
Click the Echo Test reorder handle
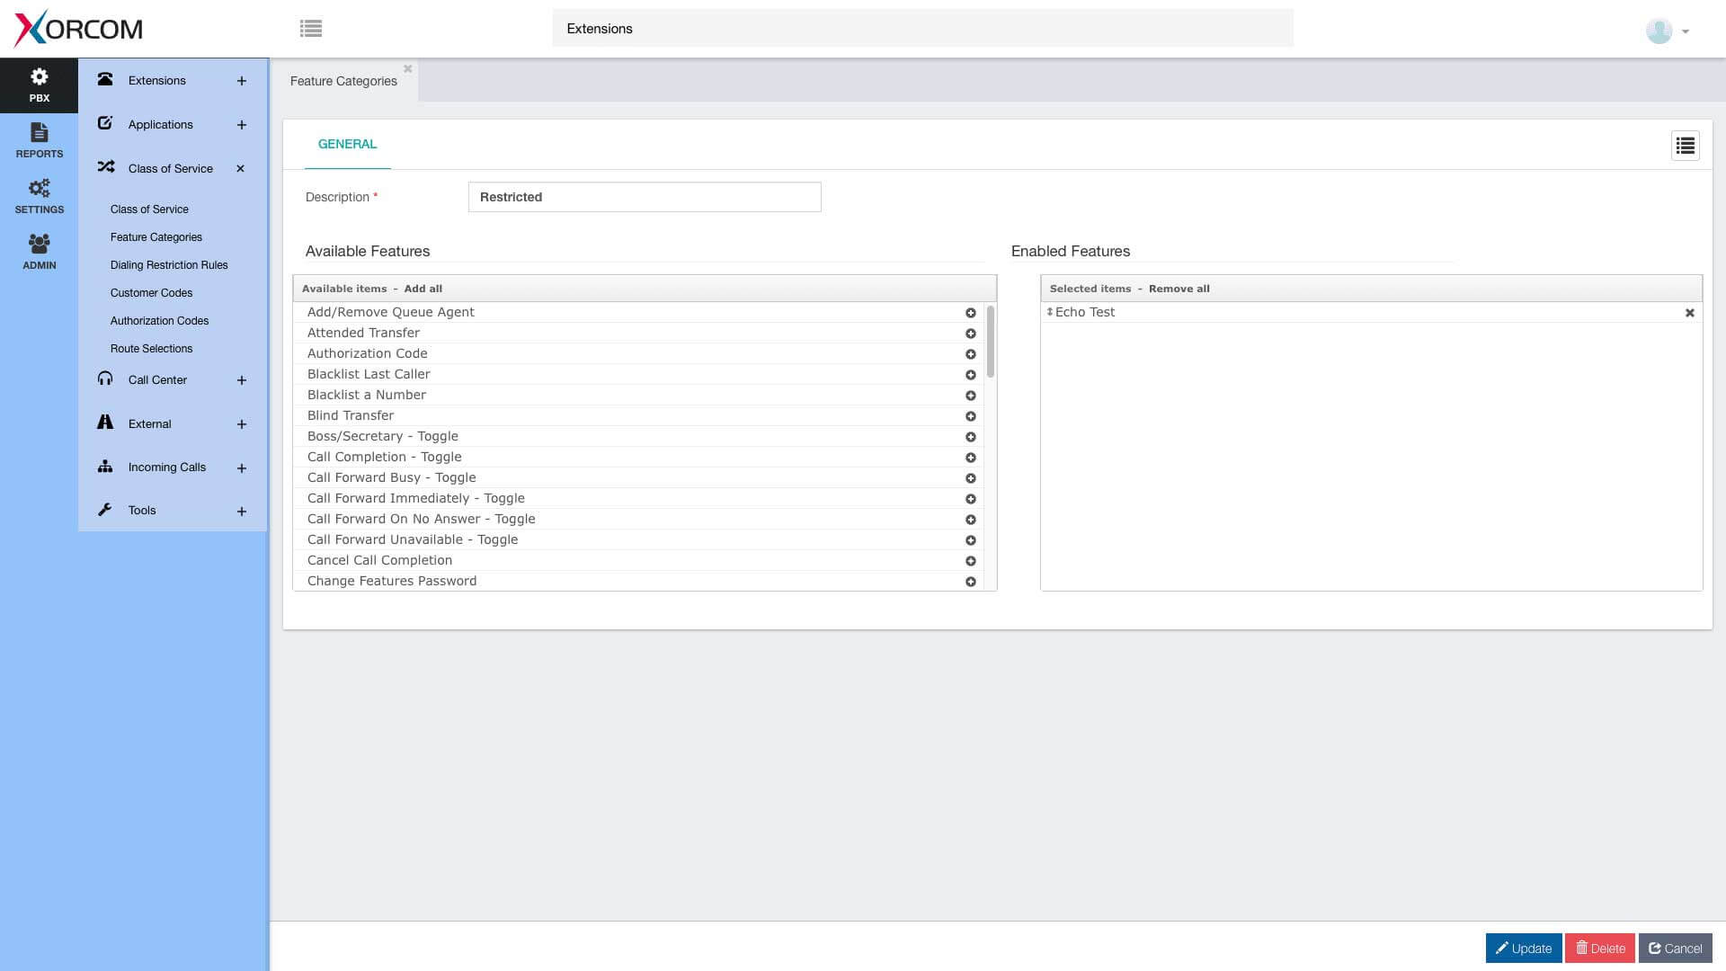click(1049, 312)
